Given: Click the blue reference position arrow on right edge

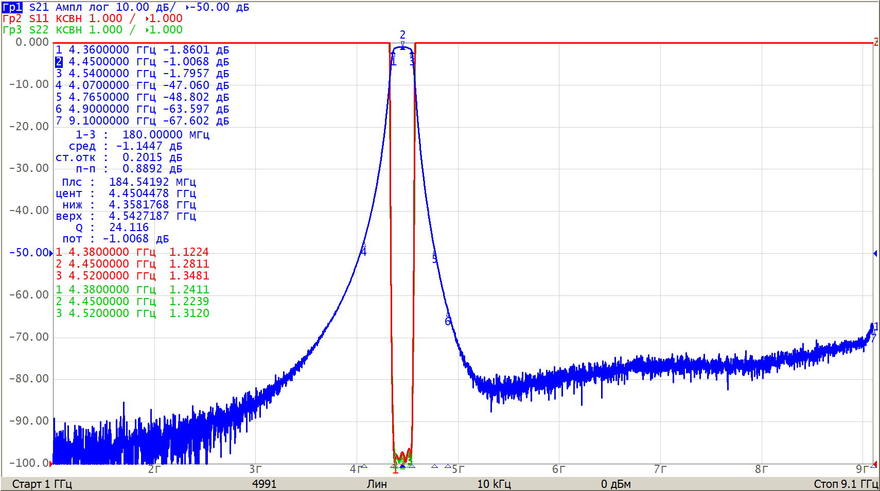Looking at the screenshot, I should (x=875, y=253).
